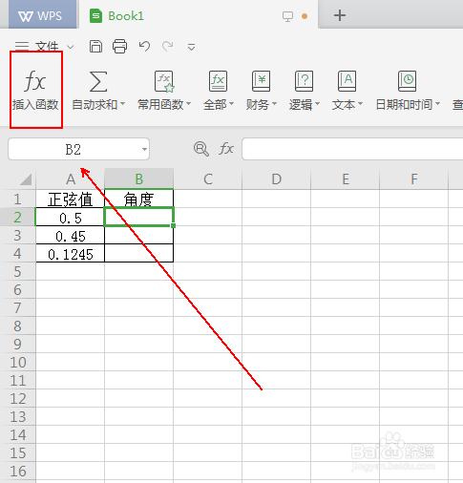Click the monitor icon on Book1 tab
This screenshot has height=483, width=463.
tap(287, 16)
